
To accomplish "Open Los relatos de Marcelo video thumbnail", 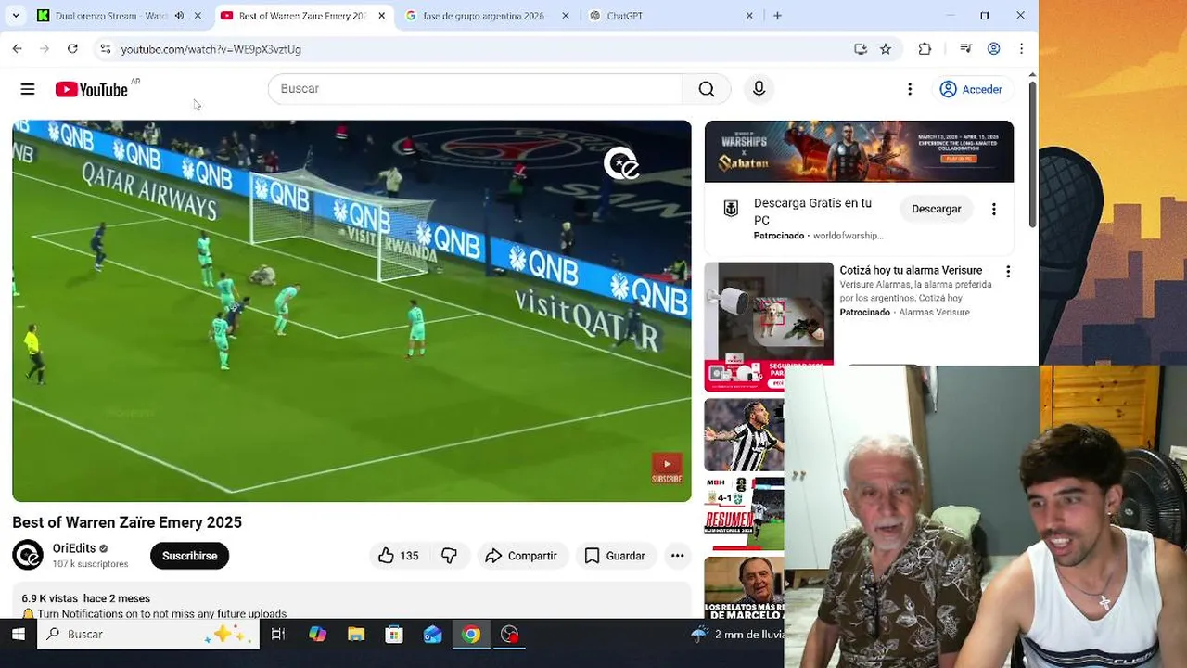I will pos(744,587).
